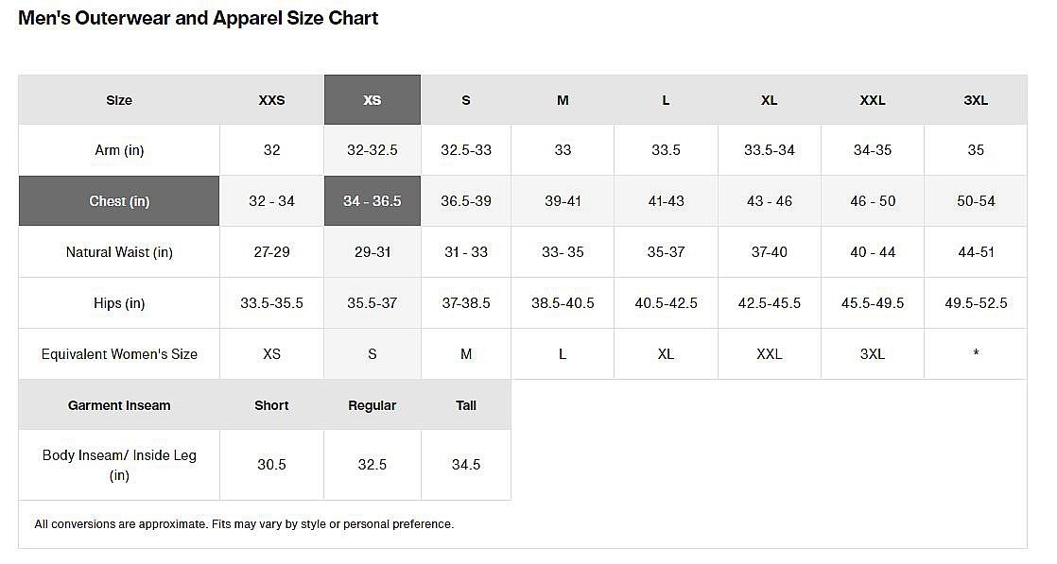Select the Natural Waist (in) row
The width and height of the screenshot is (1057, 564).
[x=119, y=252]
